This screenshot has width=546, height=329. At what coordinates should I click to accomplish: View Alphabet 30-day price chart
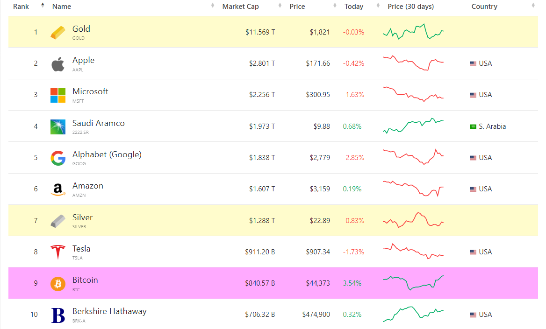[x=413, y=157]
